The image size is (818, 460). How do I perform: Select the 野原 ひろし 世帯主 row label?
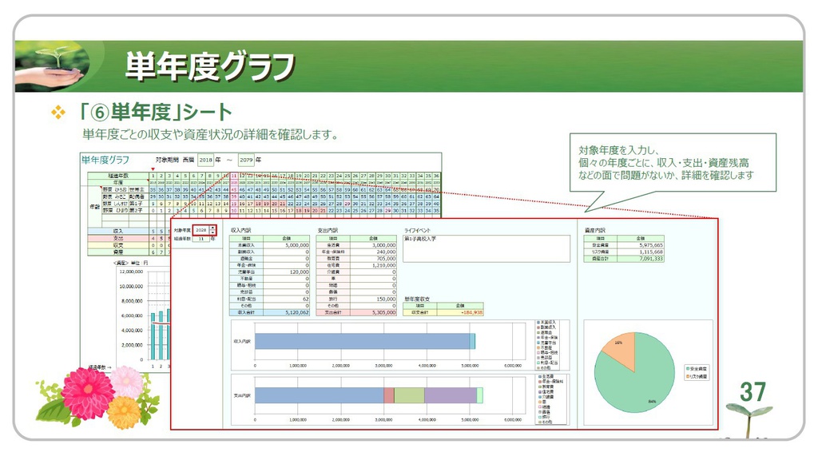click(x=125, y=190)
